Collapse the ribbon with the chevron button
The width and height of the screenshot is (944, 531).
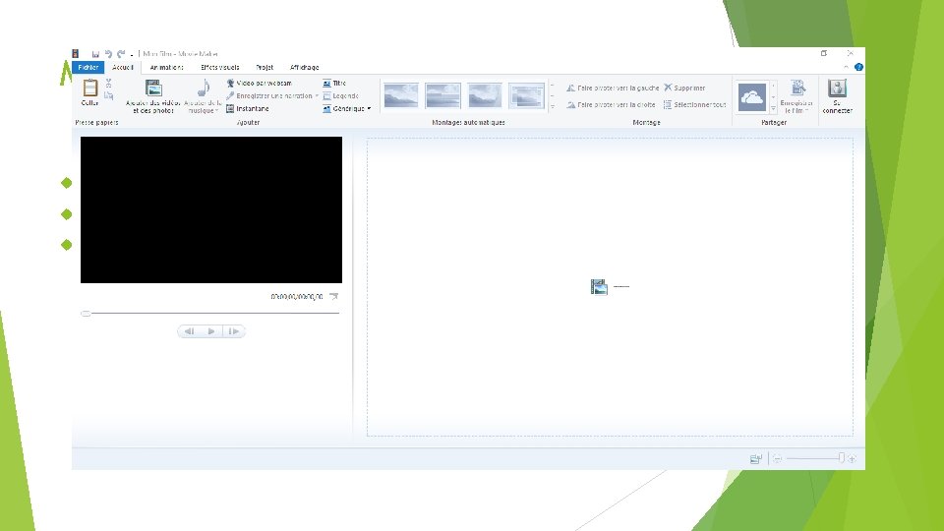(846, 67)
